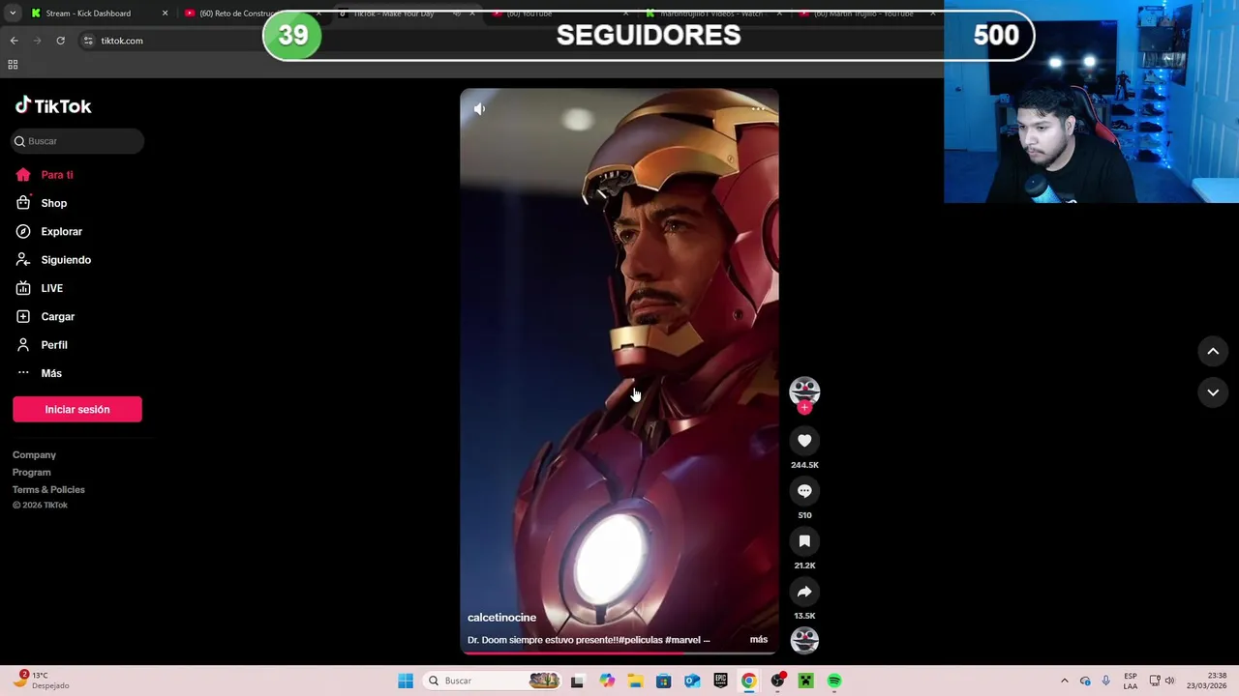The height and width of the screenshot is (696, 1239).
Task: Mute the video with the speaker icon
Action: 479,109
